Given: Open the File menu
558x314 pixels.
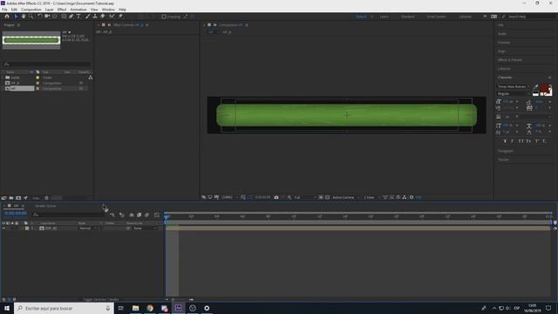Looking at the screenshot, I should point(4,10).
